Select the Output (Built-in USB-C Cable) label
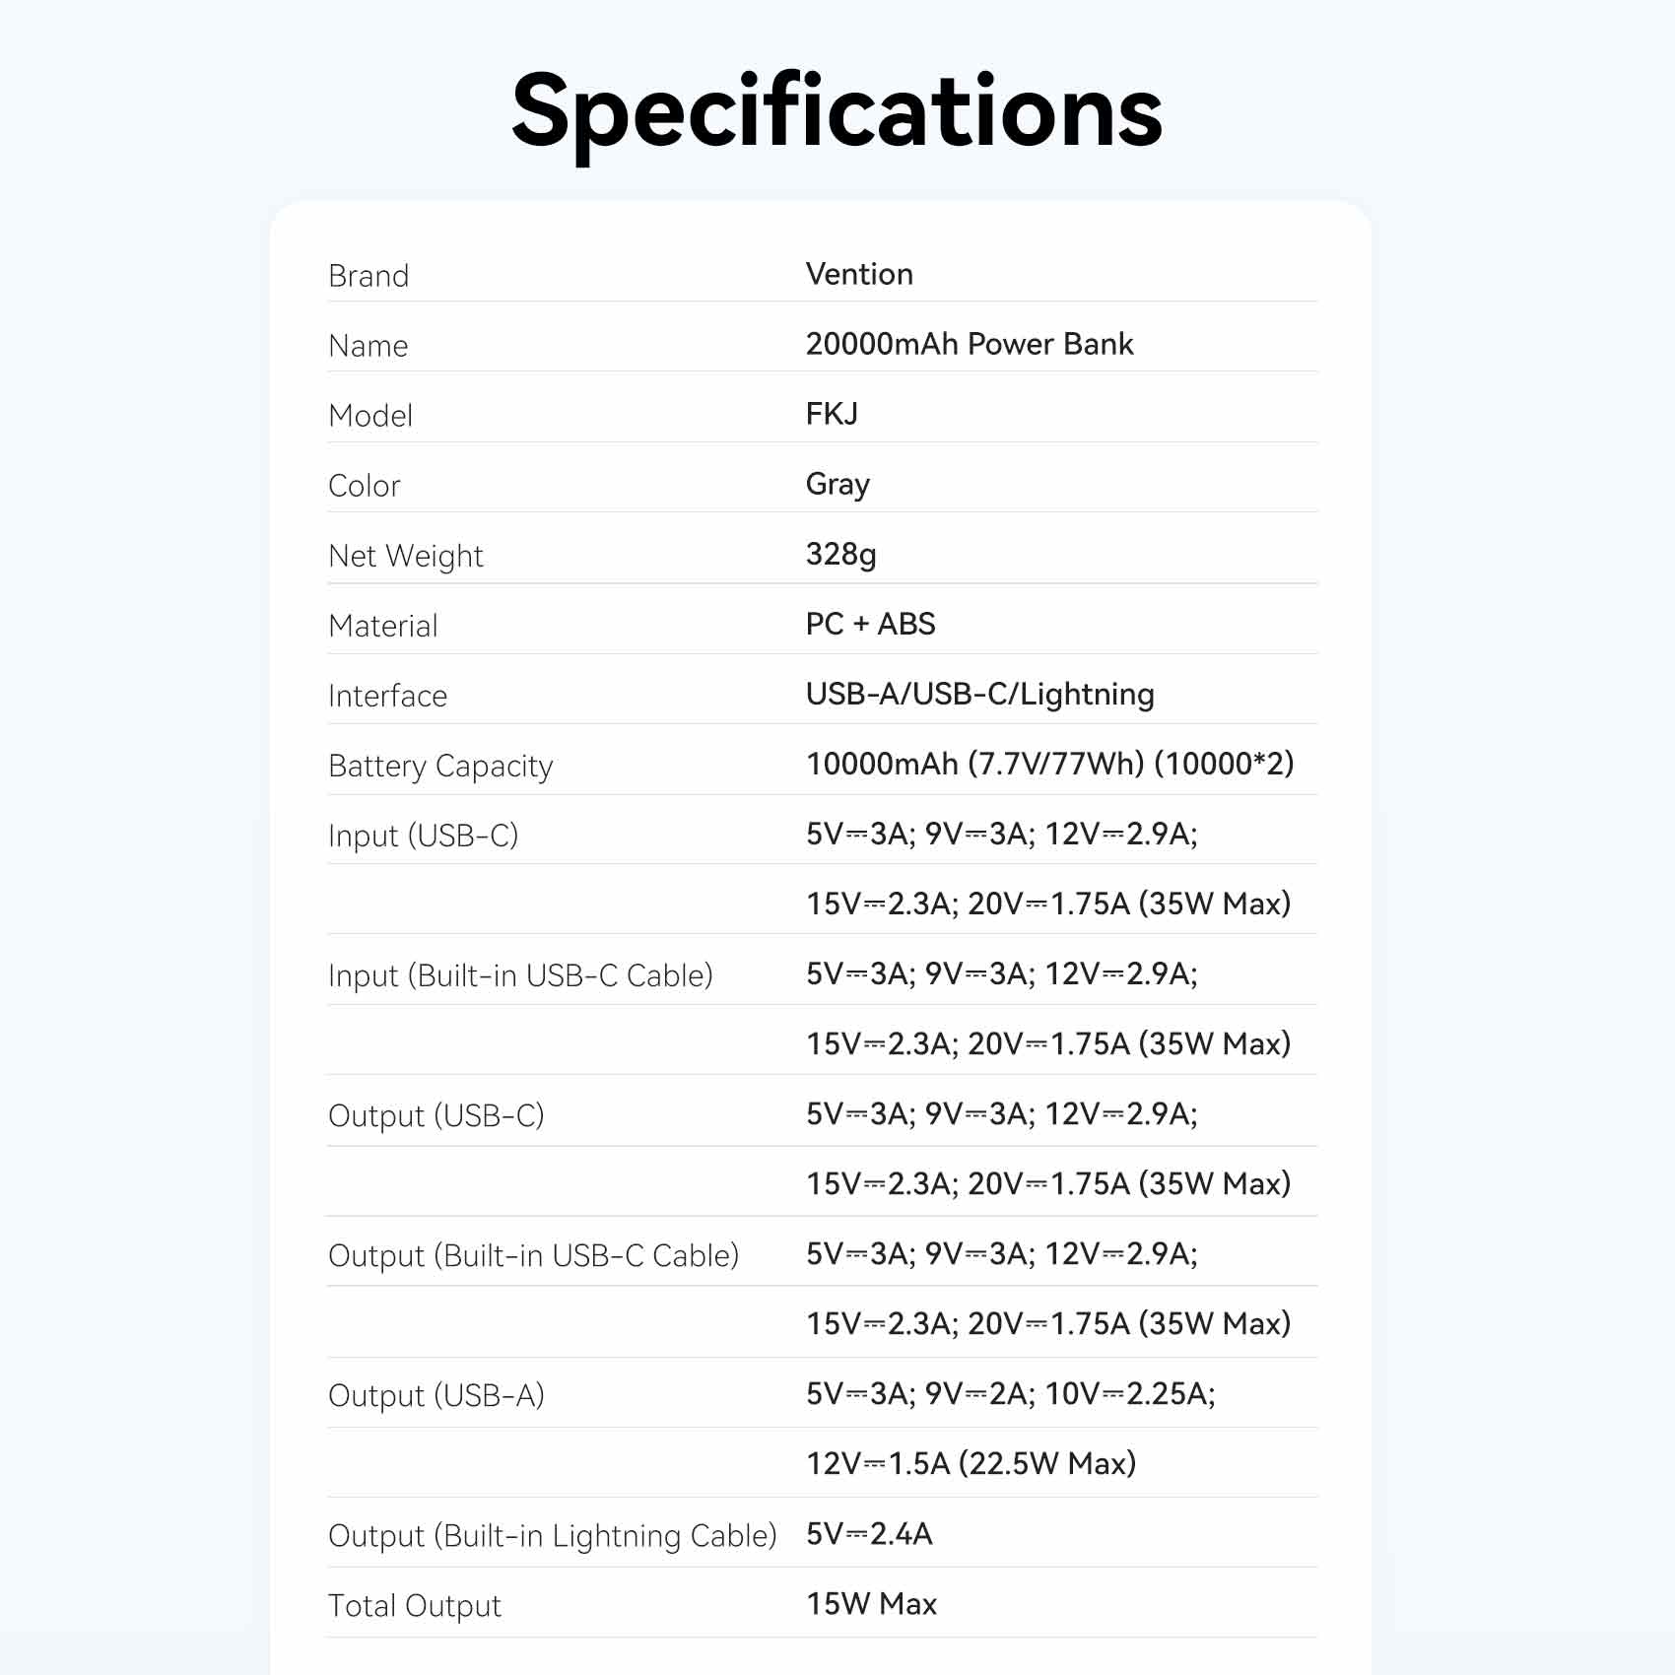Screen dimensions: 1675x1675 (533, 1255)
